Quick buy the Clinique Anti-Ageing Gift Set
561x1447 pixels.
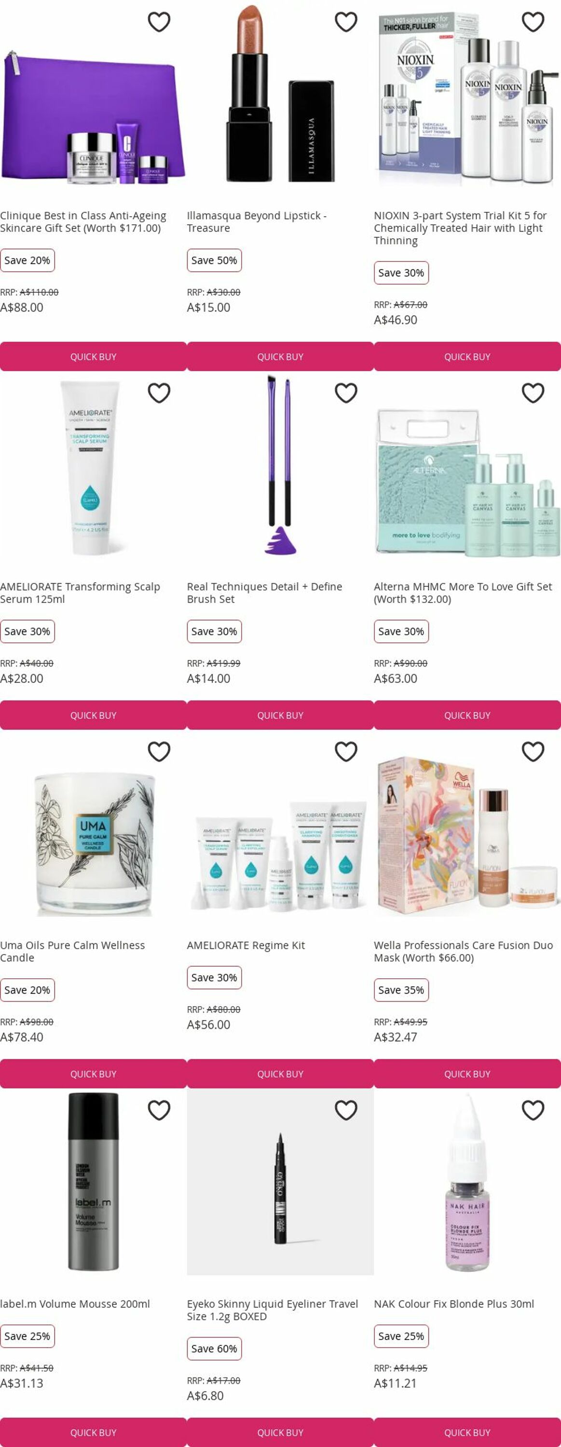[x=93, y=357]
